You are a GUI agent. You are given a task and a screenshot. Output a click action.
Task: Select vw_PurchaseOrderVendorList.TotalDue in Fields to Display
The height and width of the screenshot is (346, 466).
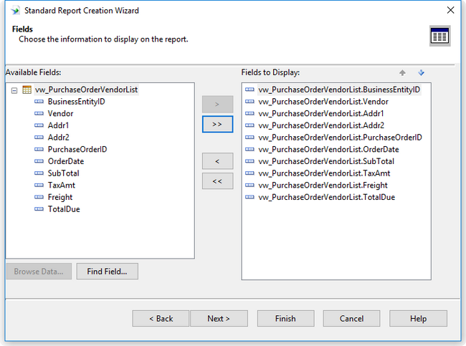[327, 197]
